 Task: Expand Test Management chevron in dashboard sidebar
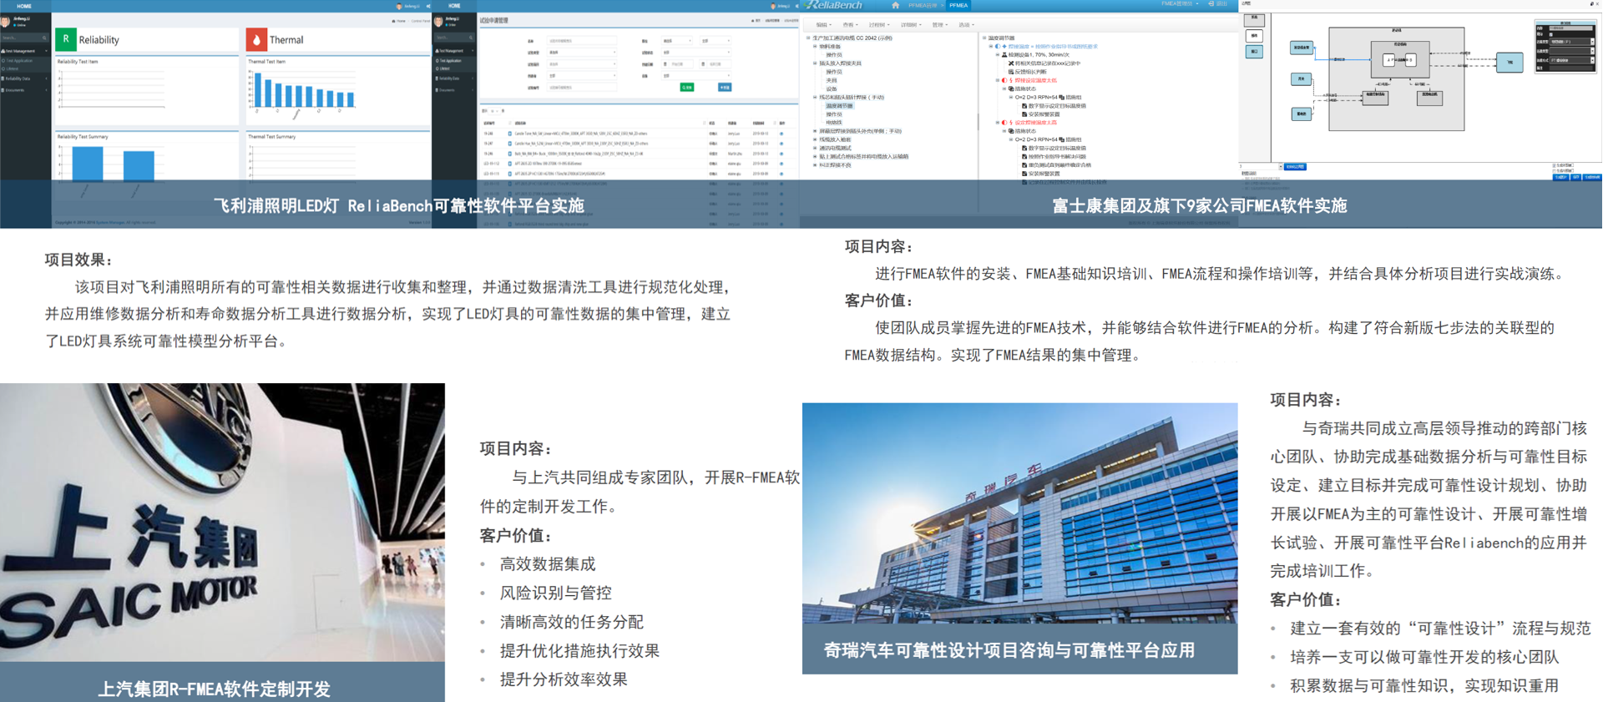click(x=46, y=51)
